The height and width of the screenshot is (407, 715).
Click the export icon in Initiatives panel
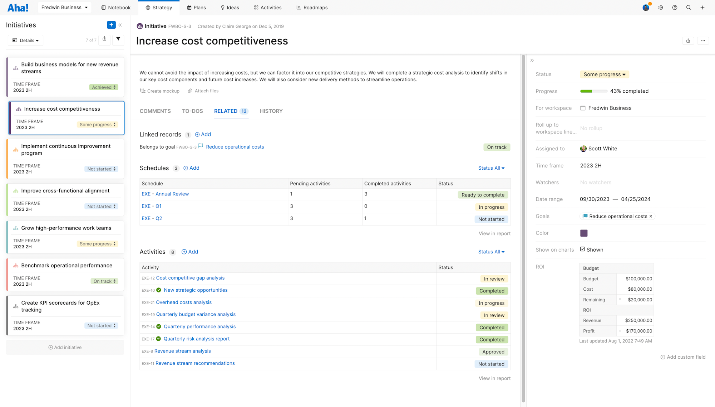(104, 39)
